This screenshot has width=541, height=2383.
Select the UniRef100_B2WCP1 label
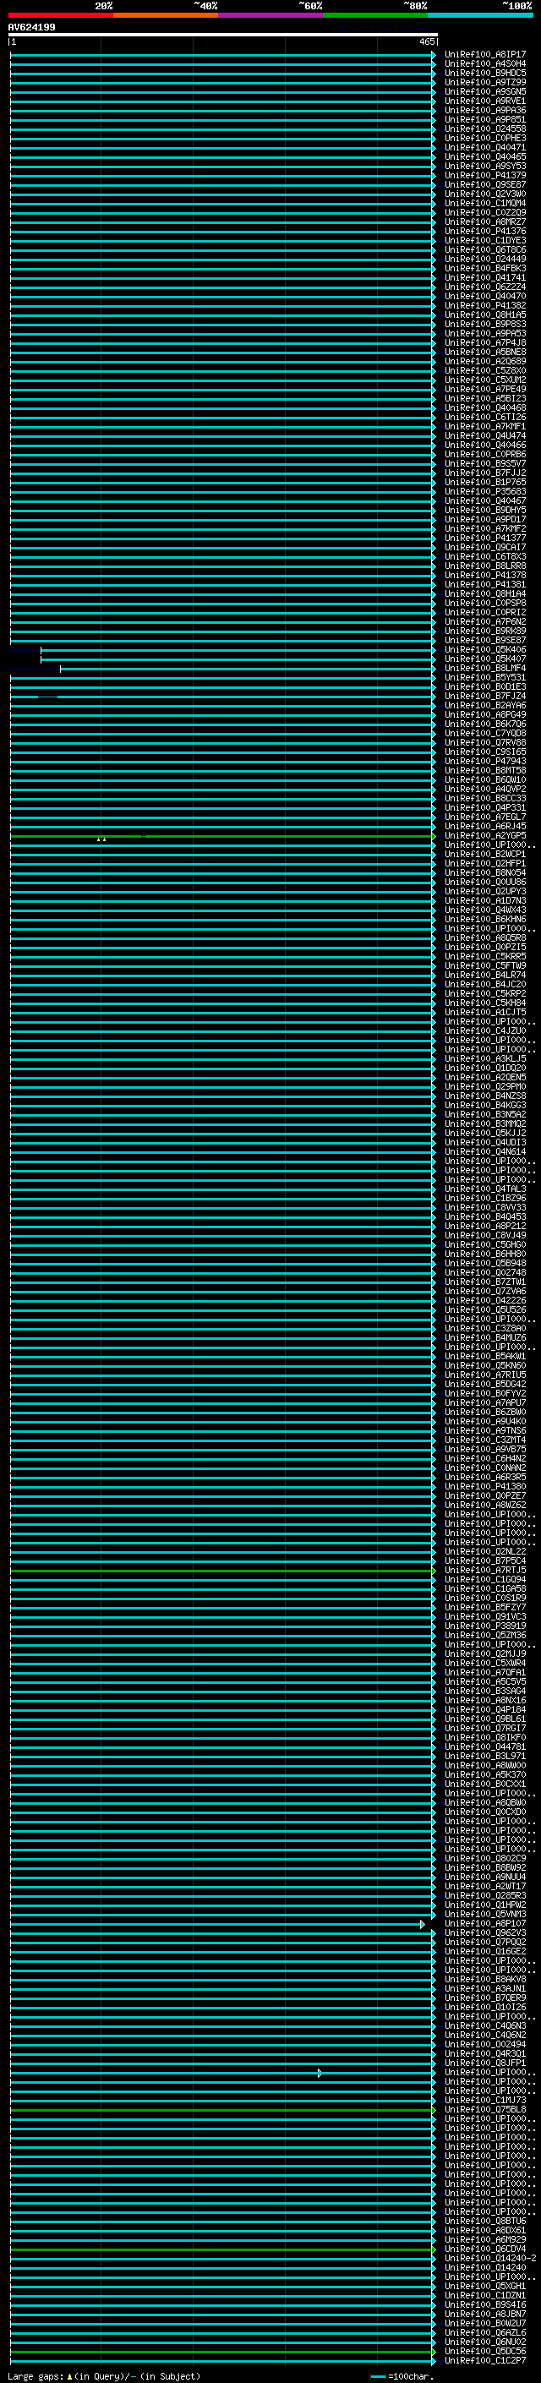point(485,855)
